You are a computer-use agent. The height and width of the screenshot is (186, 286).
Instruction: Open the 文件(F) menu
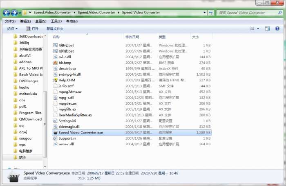(10, 21)
